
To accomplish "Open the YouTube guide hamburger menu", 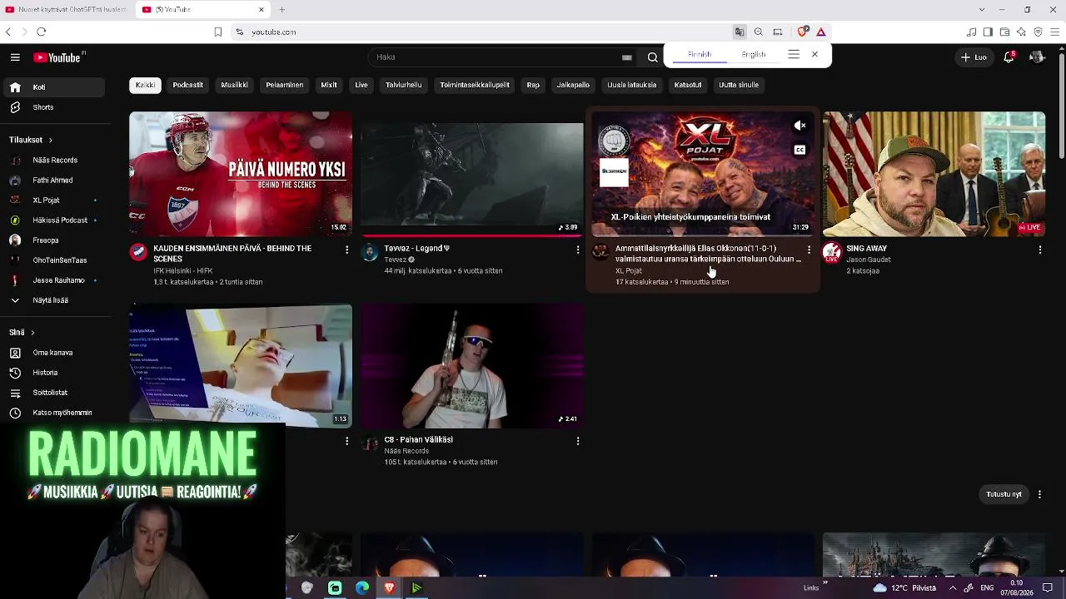I will (x=15, y=57).
